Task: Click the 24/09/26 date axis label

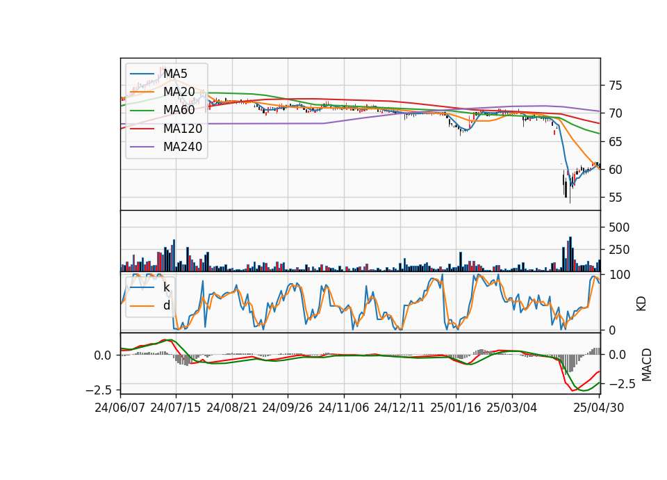Action: [x=288, y=408]
